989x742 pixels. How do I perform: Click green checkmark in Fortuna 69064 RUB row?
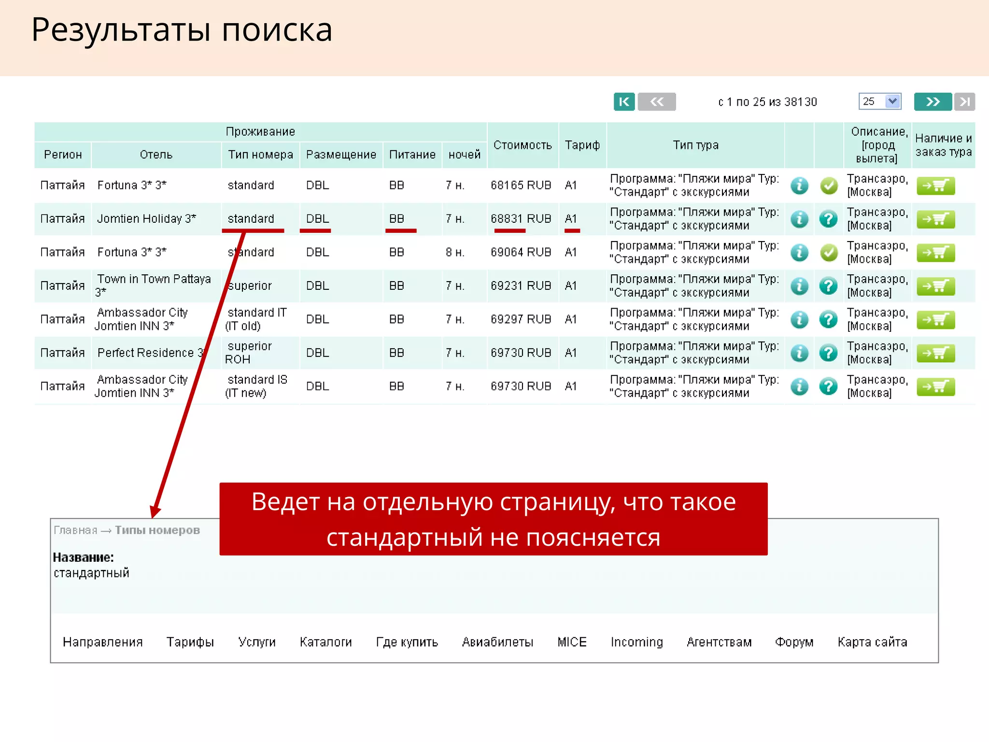pyautogui.click(x=829, y=252)
